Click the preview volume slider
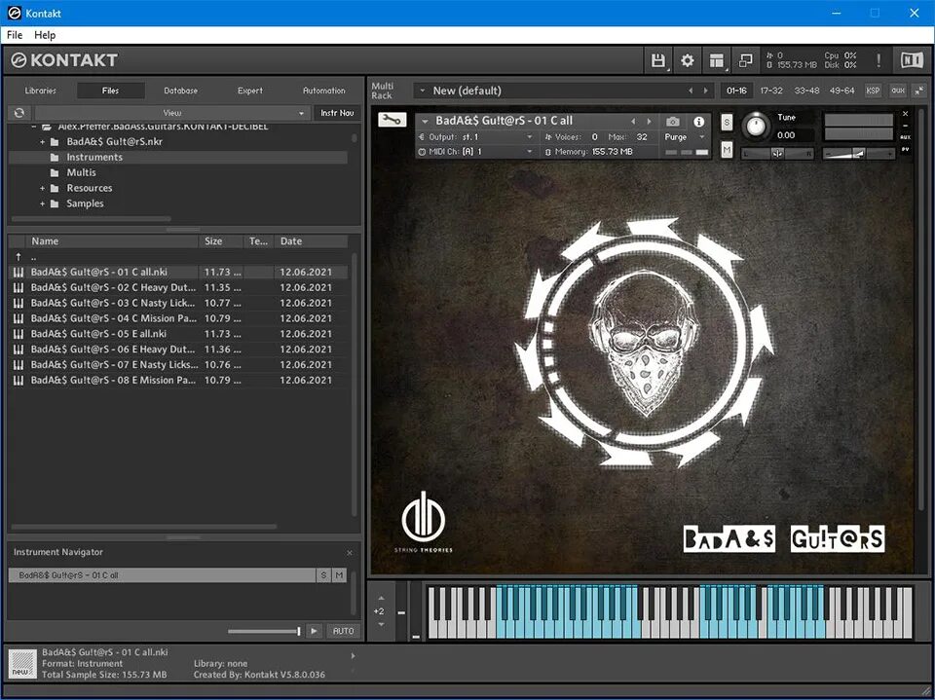Image resolution: width=935 pixels, height=700 pixels. [x=264, y=631]
